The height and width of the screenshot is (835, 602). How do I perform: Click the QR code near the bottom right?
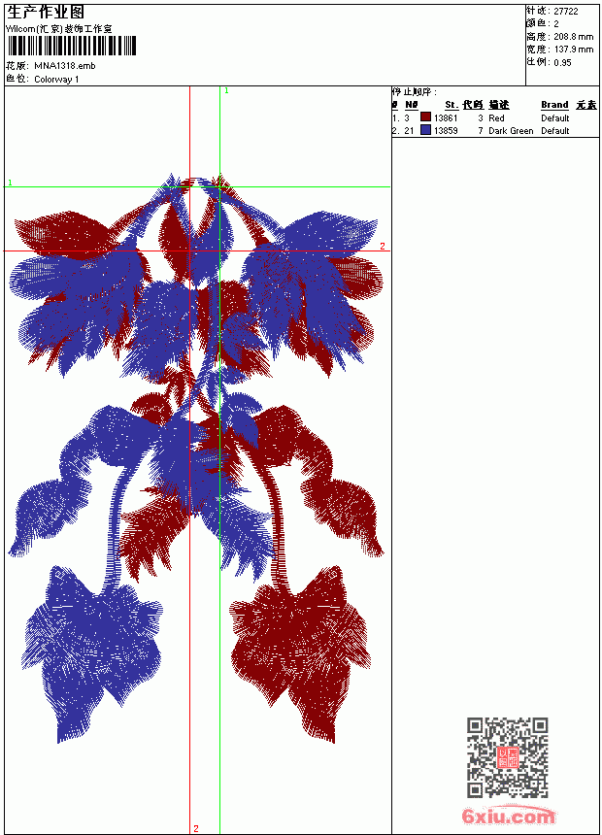point(507,756)
